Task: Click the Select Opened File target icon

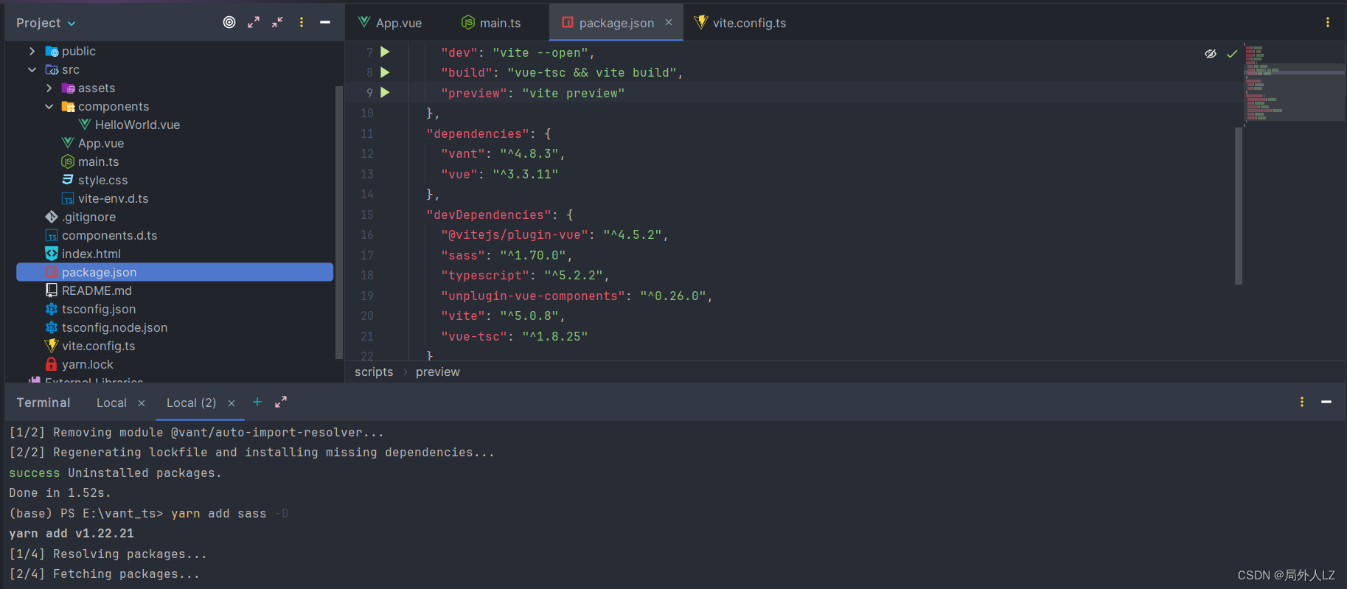Action: 229,22
